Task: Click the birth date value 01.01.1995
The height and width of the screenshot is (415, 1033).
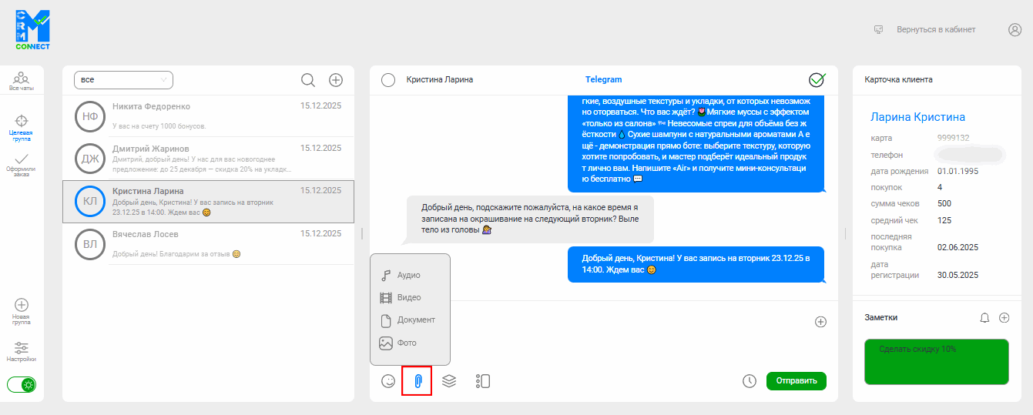Action: pos(958,171)
